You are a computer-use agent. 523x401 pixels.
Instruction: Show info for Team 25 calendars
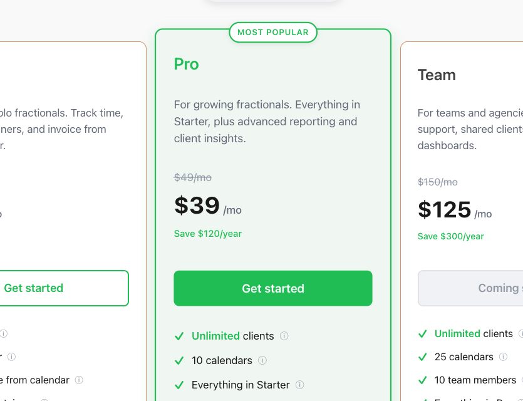point(503,357)
